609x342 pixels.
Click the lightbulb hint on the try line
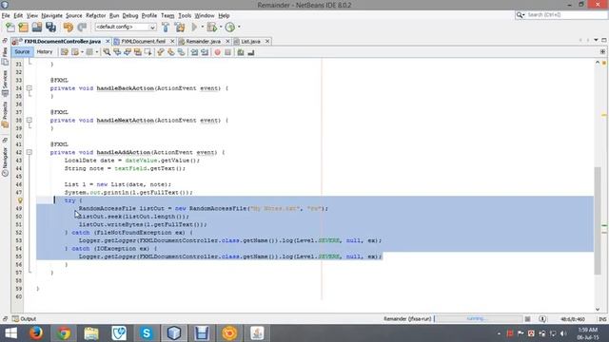click(20, 200)
